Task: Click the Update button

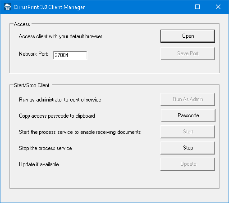Action: 188,164
